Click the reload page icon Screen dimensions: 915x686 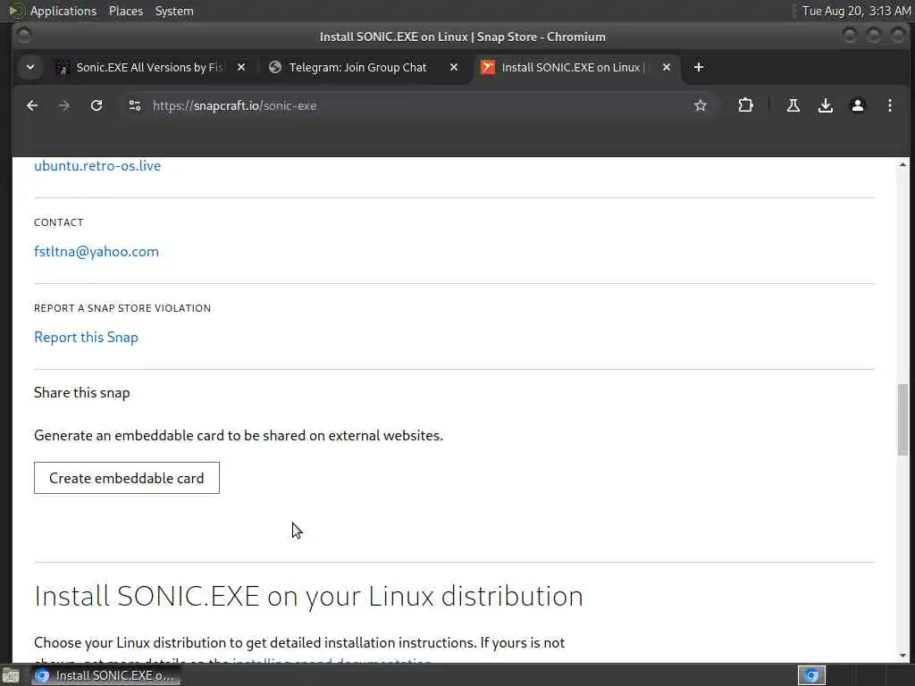tap(97, 105)
